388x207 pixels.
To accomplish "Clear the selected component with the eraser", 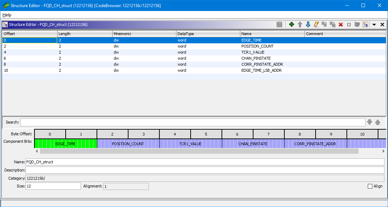I will pos(316,24).
